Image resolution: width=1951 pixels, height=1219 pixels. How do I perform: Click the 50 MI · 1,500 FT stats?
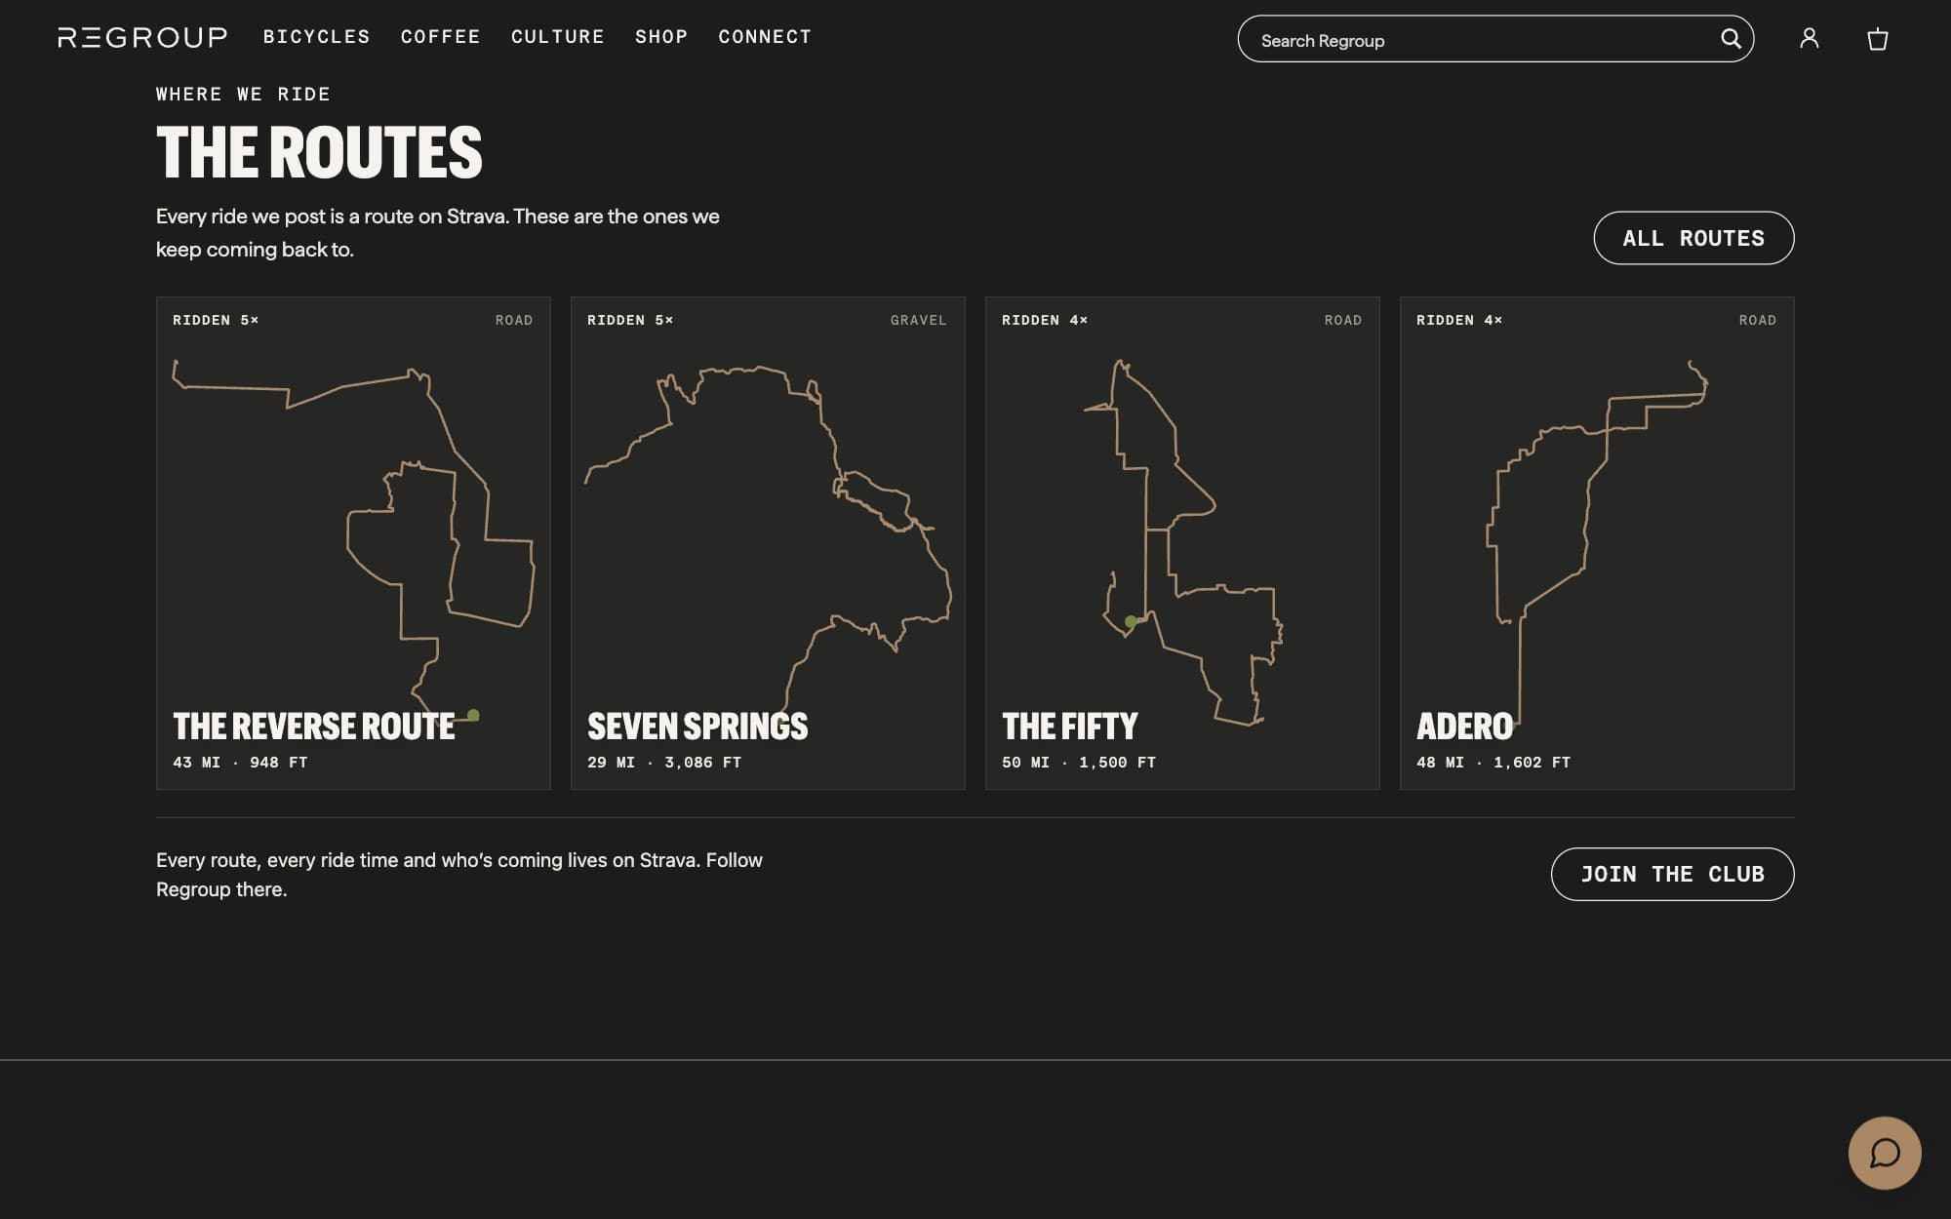pyautogui.click(x=1079, y=763)
